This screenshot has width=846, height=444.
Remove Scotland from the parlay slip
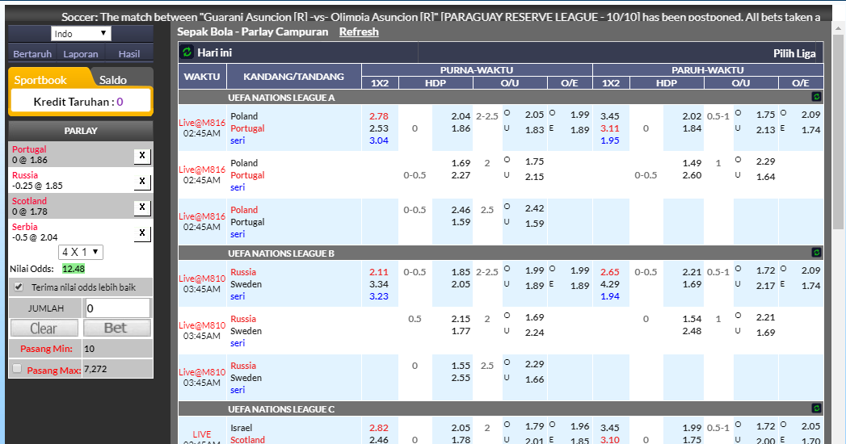pos(142,207)
